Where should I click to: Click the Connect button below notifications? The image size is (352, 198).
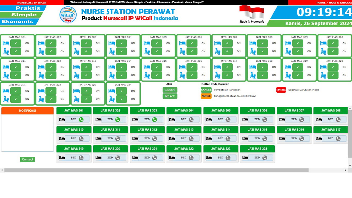pyautogui.click(x=28, y=160)
